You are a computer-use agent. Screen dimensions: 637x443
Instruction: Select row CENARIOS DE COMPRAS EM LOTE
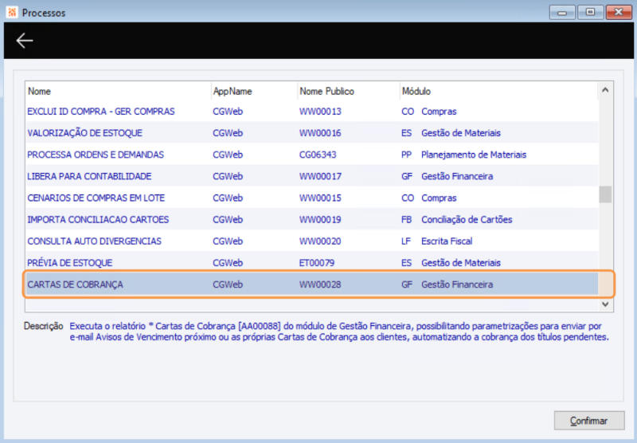pos(311,198)
